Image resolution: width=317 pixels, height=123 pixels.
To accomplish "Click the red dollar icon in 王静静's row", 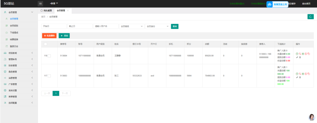I will coord(306,54).
